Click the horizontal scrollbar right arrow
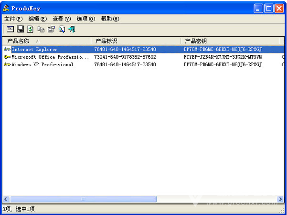The width and height of the screenshot is (287, 215). click(280, 199)
